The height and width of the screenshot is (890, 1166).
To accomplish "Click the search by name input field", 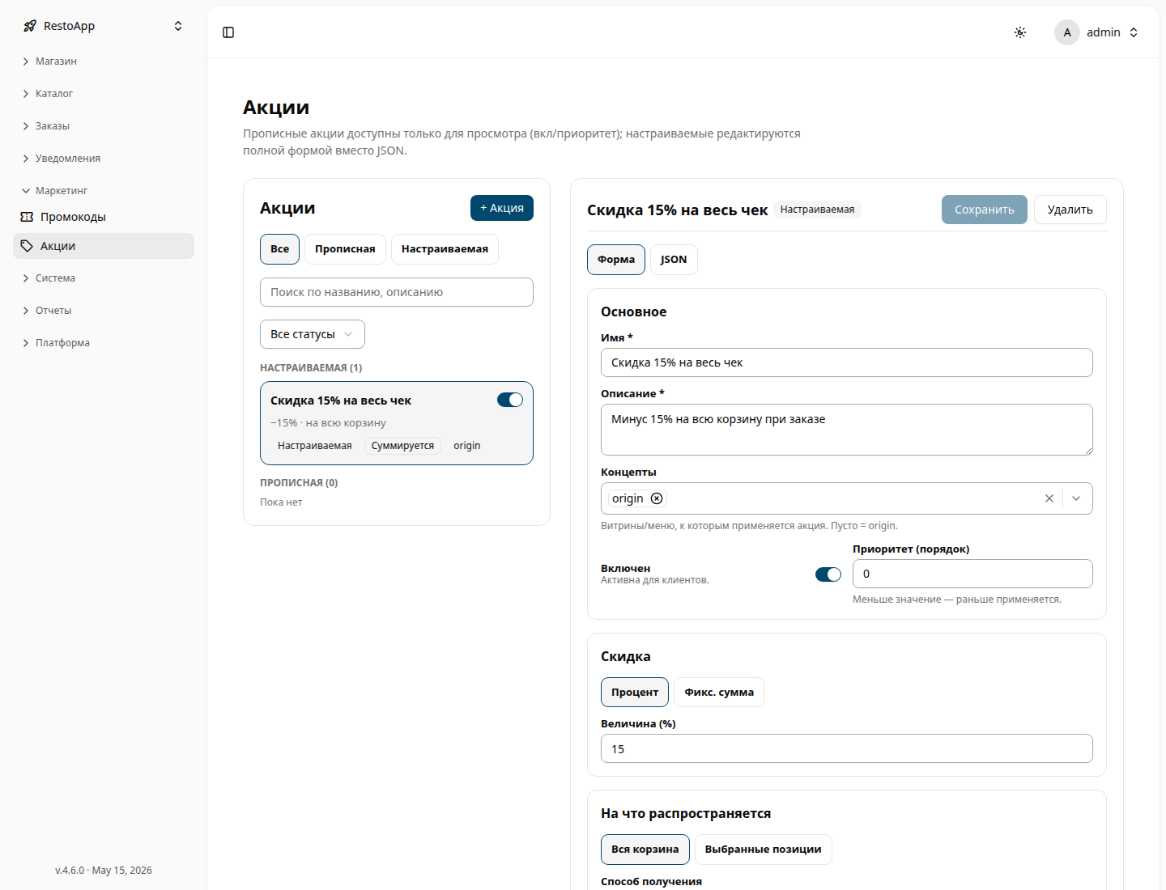I will pos(397,292).
